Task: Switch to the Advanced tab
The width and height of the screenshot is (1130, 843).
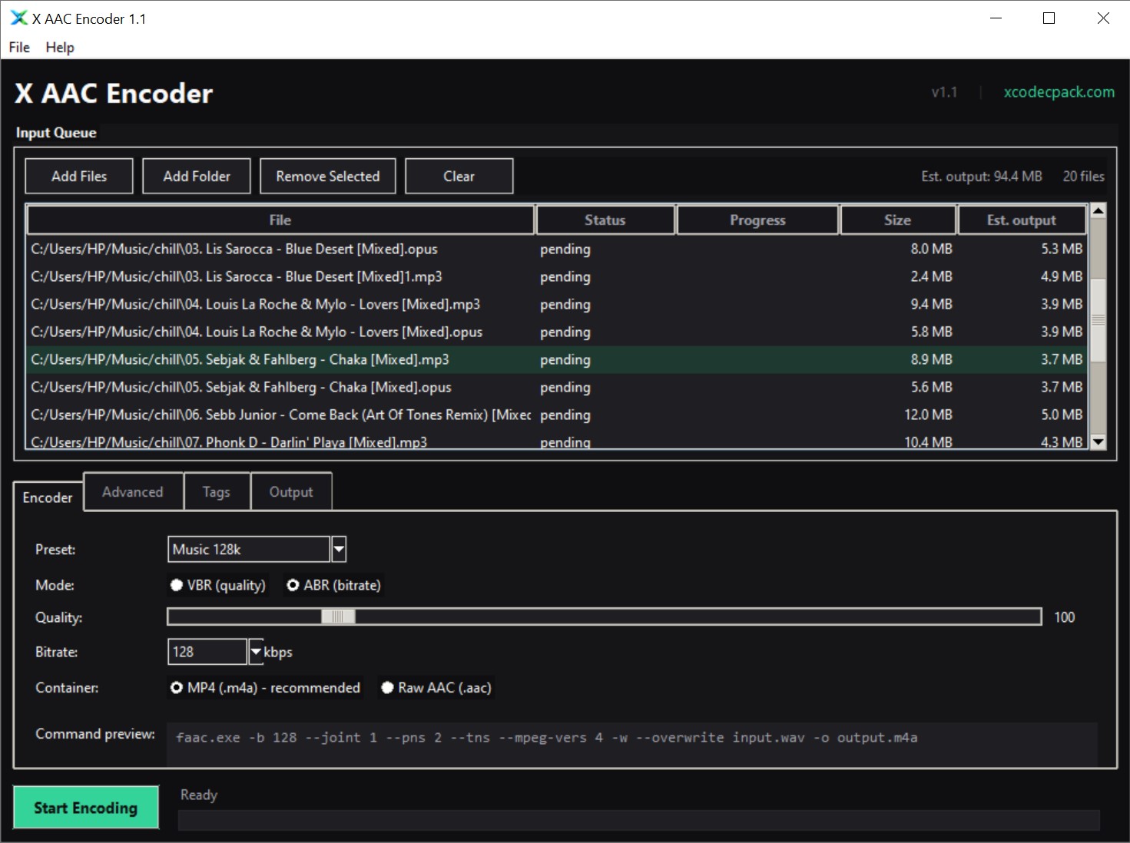Action: point(133,492)
